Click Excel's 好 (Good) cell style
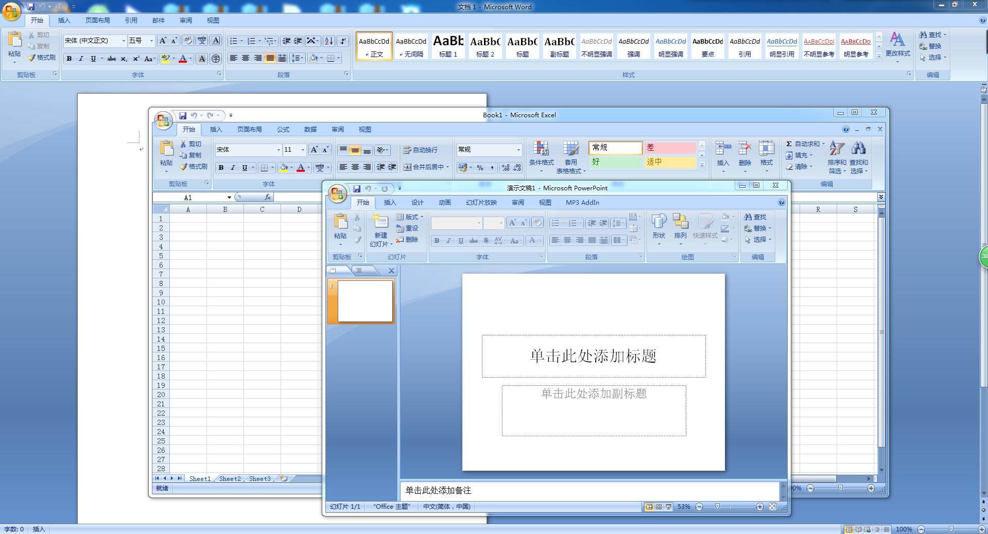Viewport: 988px width, 534px height. click(x=615, y=162)
